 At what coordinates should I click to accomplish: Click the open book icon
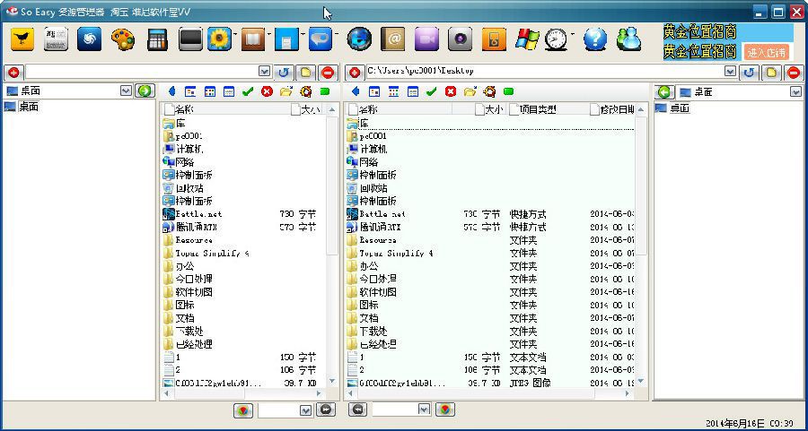[x=253, y=39]
